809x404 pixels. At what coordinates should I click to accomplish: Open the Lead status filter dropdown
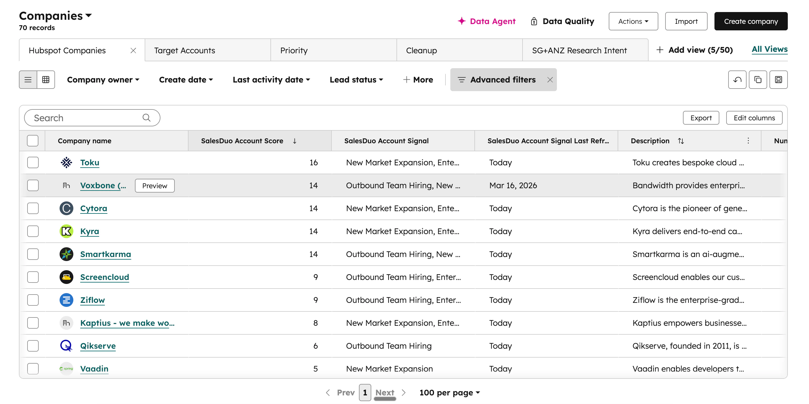[x=356, y=80]
